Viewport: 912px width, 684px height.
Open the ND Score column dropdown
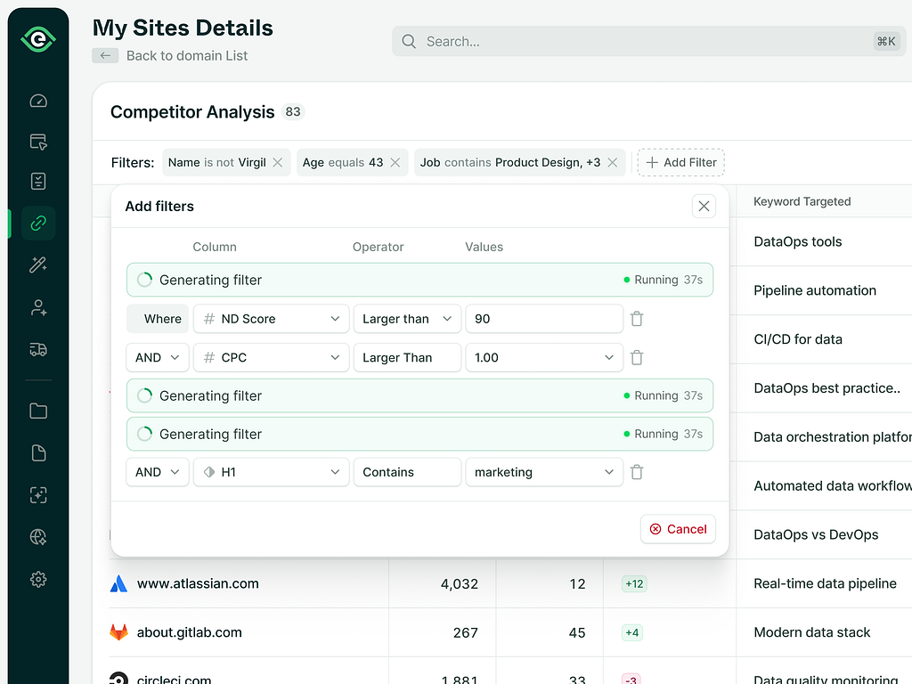coord(271,319)
